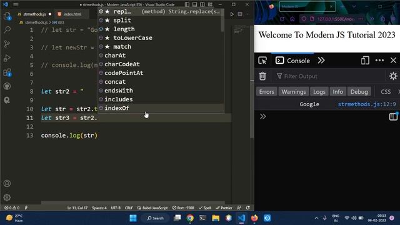
Task: Open editor More Actions ellipsis
Action: tap(247, 14)
